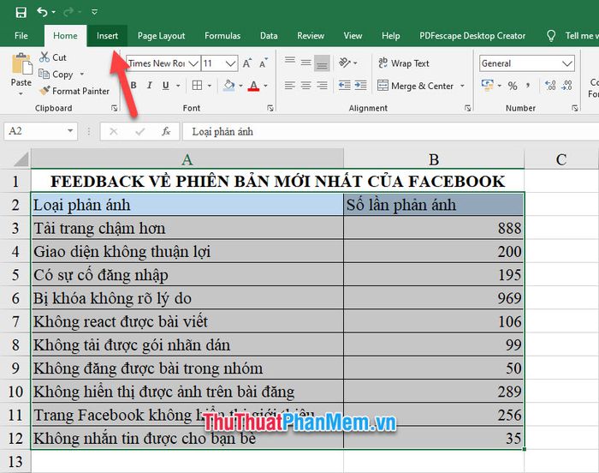Toggle underline formatting
This screenshot has height=473, width=599.
(165, 86)
